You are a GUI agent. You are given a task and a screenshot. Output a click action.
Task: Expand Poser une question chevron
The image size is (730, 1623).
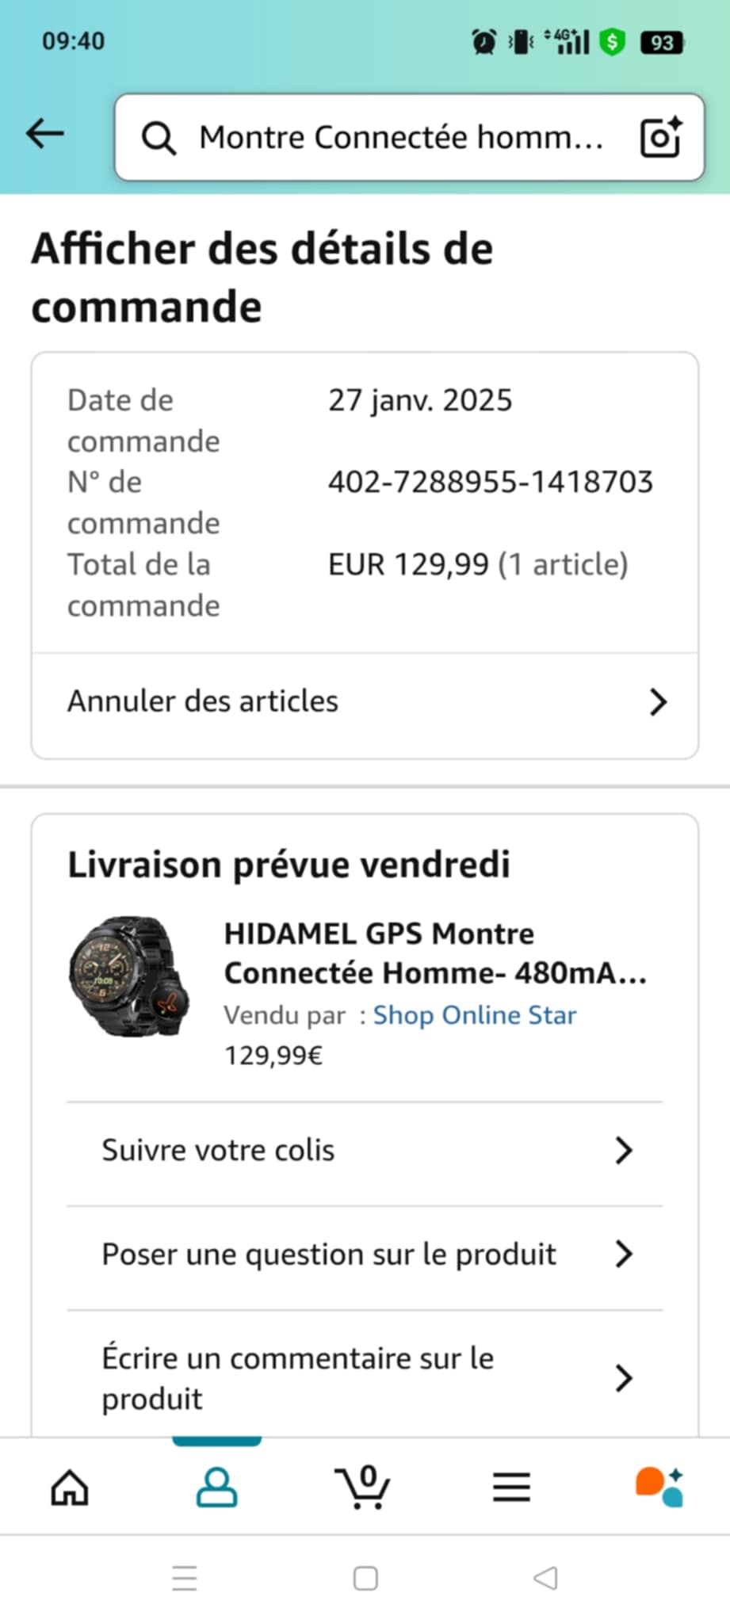[624, 1254]
